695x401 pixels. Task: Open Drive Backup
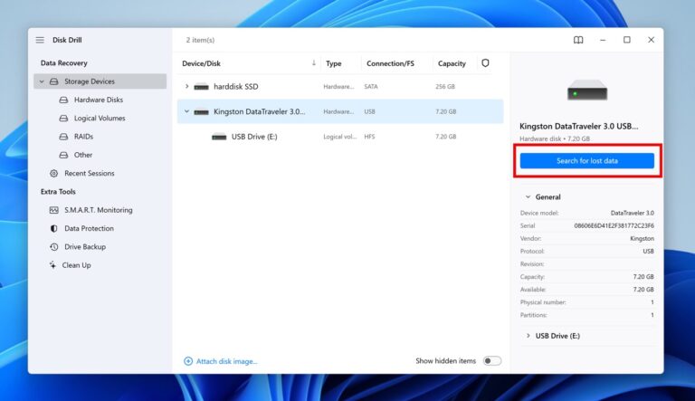click(85, 246)
